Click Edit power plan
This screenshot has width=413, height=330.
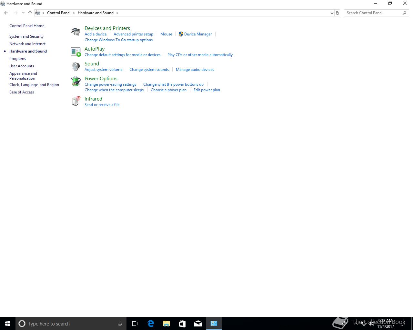point(207,90)
